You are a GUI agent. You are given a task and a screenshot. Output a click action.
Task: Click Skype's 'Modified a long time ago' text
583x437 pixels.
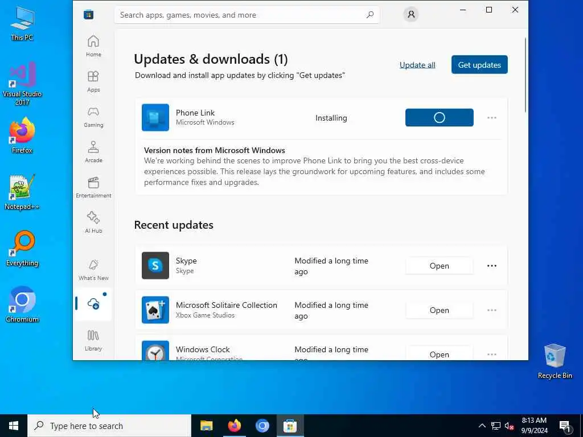tap(331, 266)
